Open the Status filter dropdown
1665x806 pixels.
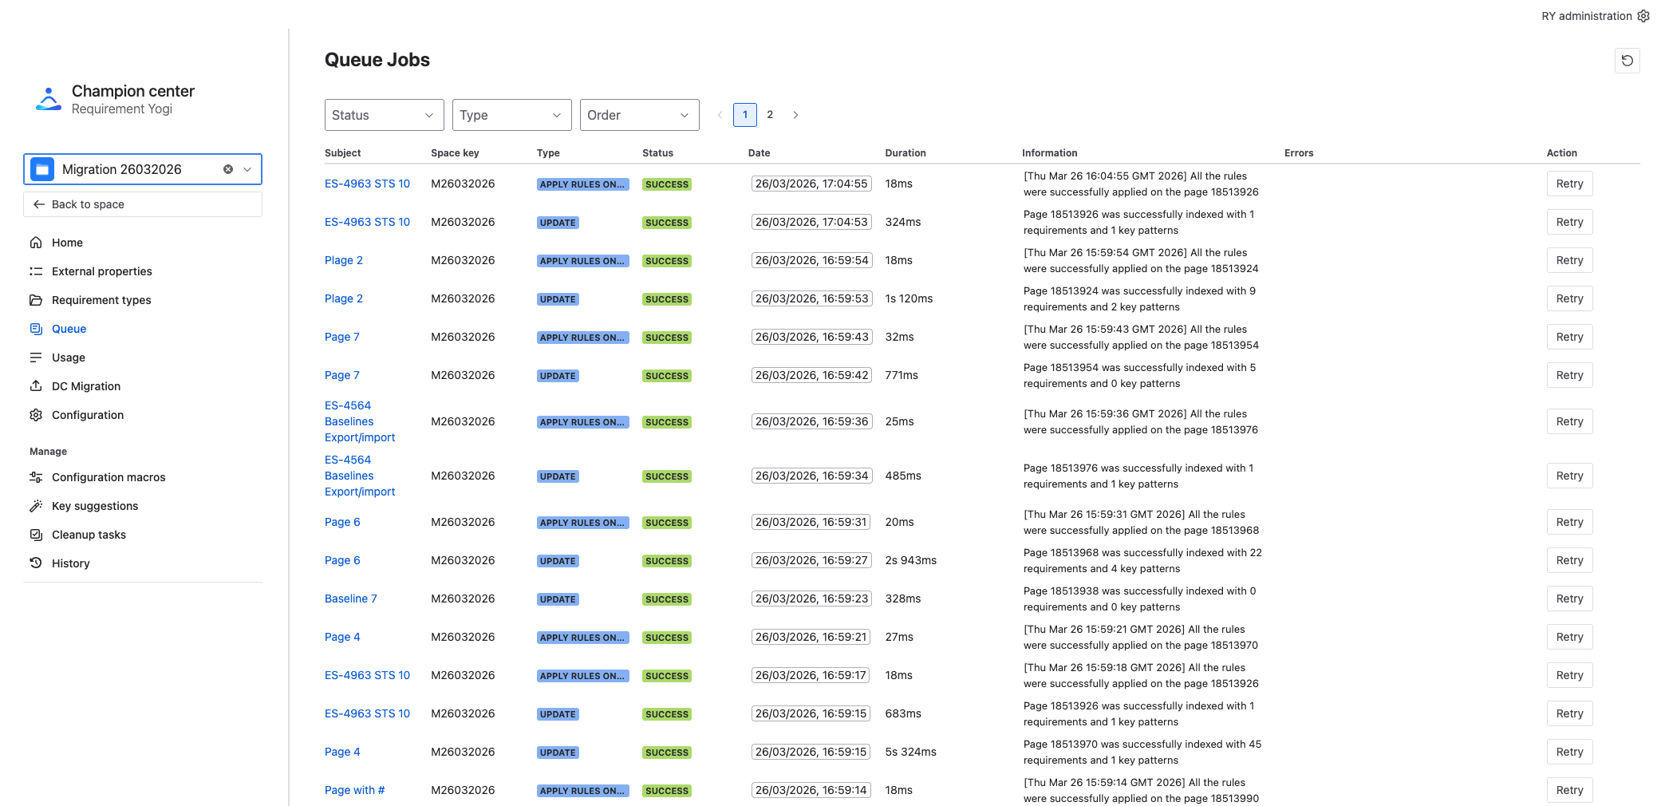coord(384,115)
